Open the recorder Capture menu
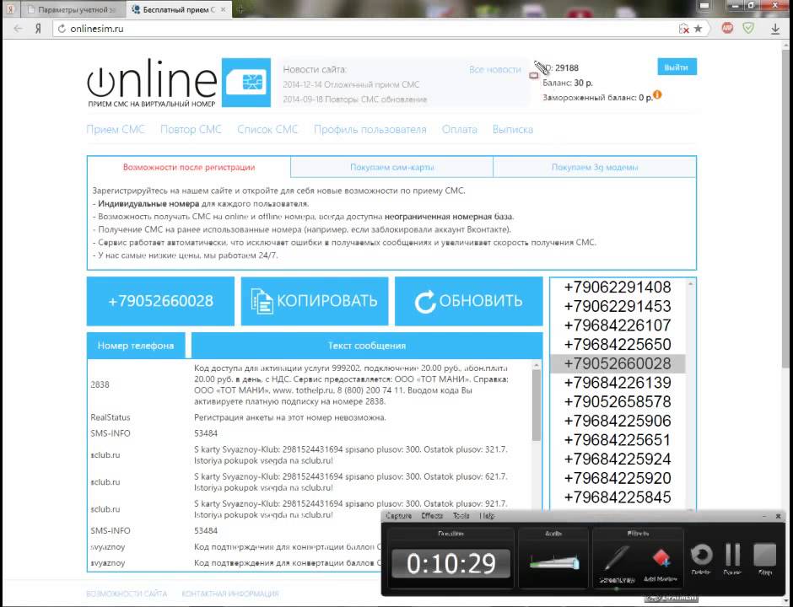The width and height of the screenshot is (793, 607). tap(398, 516)
